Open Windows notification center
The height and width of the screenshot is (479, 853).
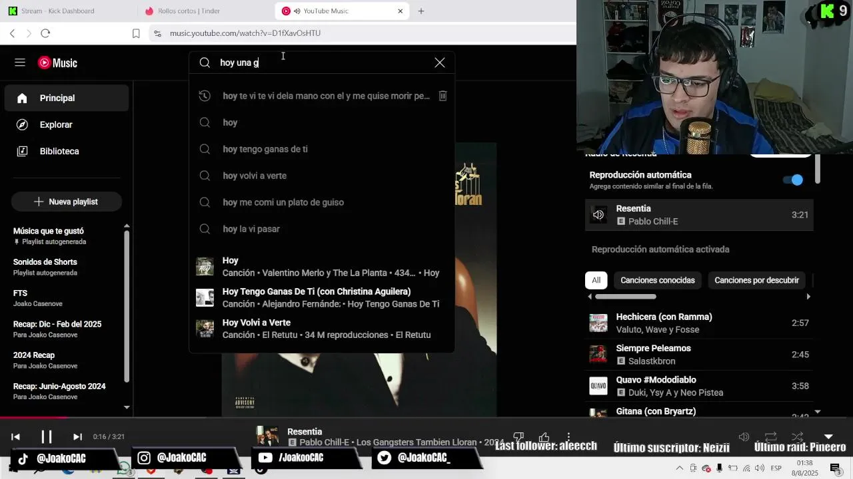(834, 468)
